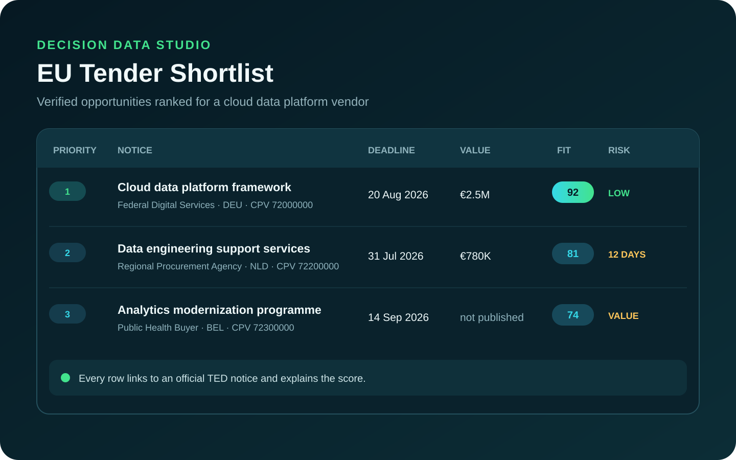Click the fit score 74 badge
736x460 pixels.
click(x=573, y=315)
